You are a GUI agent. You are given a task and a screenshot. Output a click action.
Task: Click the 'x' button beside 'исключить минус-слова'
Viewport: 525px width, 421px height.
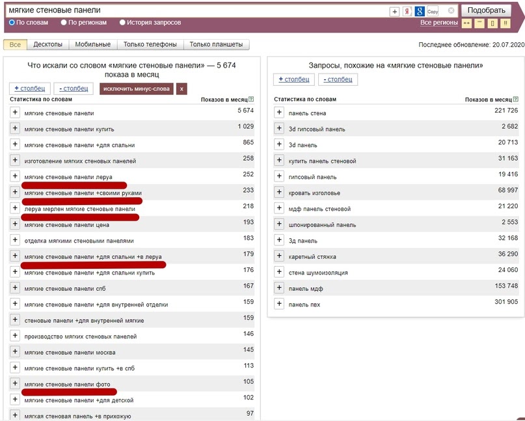[x=182, y=88]
